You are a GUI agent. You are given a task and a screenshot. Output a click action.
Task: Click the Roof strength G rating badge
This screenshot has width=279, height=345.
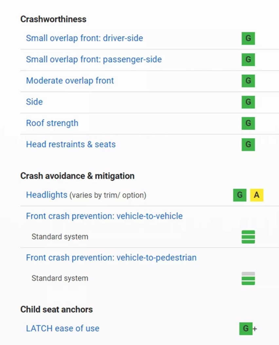pyautogui.click(x=248, y=123)
